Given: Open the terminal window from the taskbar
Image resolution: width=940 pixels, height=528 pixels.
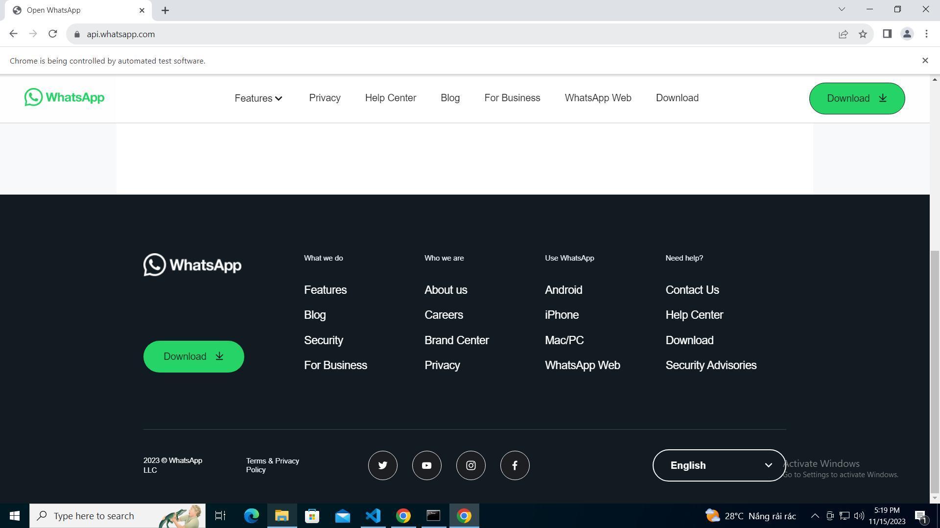Looking at the screenshot, I should pyautogui.click(x=433, y=516).
